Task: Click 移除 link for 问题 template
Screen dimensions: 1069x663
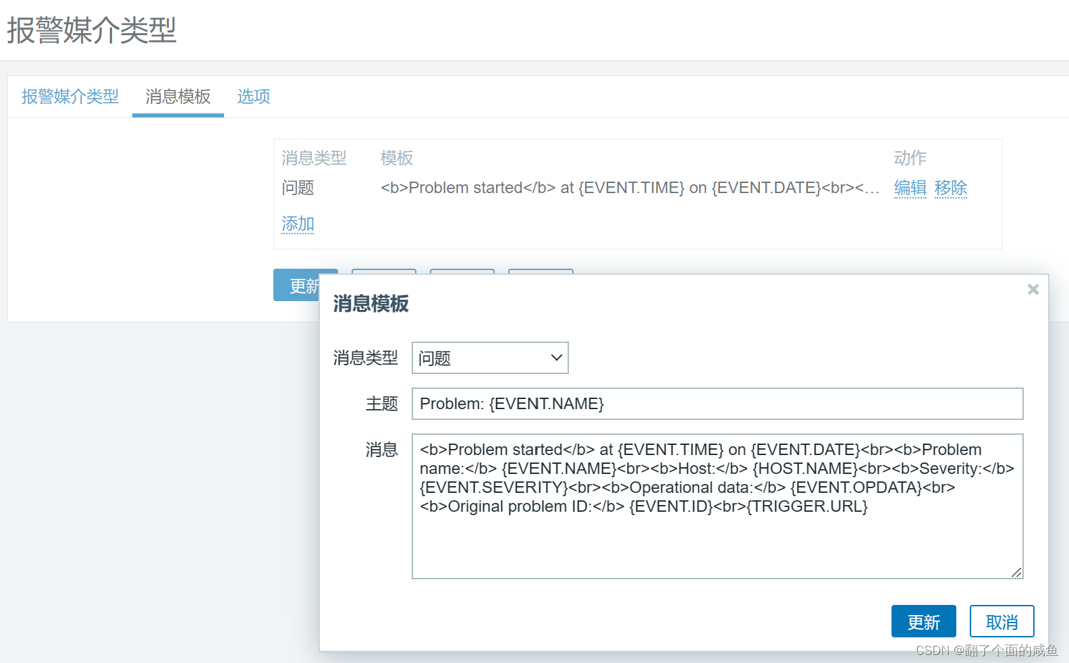Action: tap(950, 188)
